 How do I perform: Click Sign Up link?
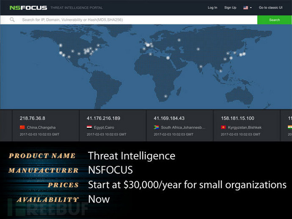pyautogui.click(x=230, y=8)
